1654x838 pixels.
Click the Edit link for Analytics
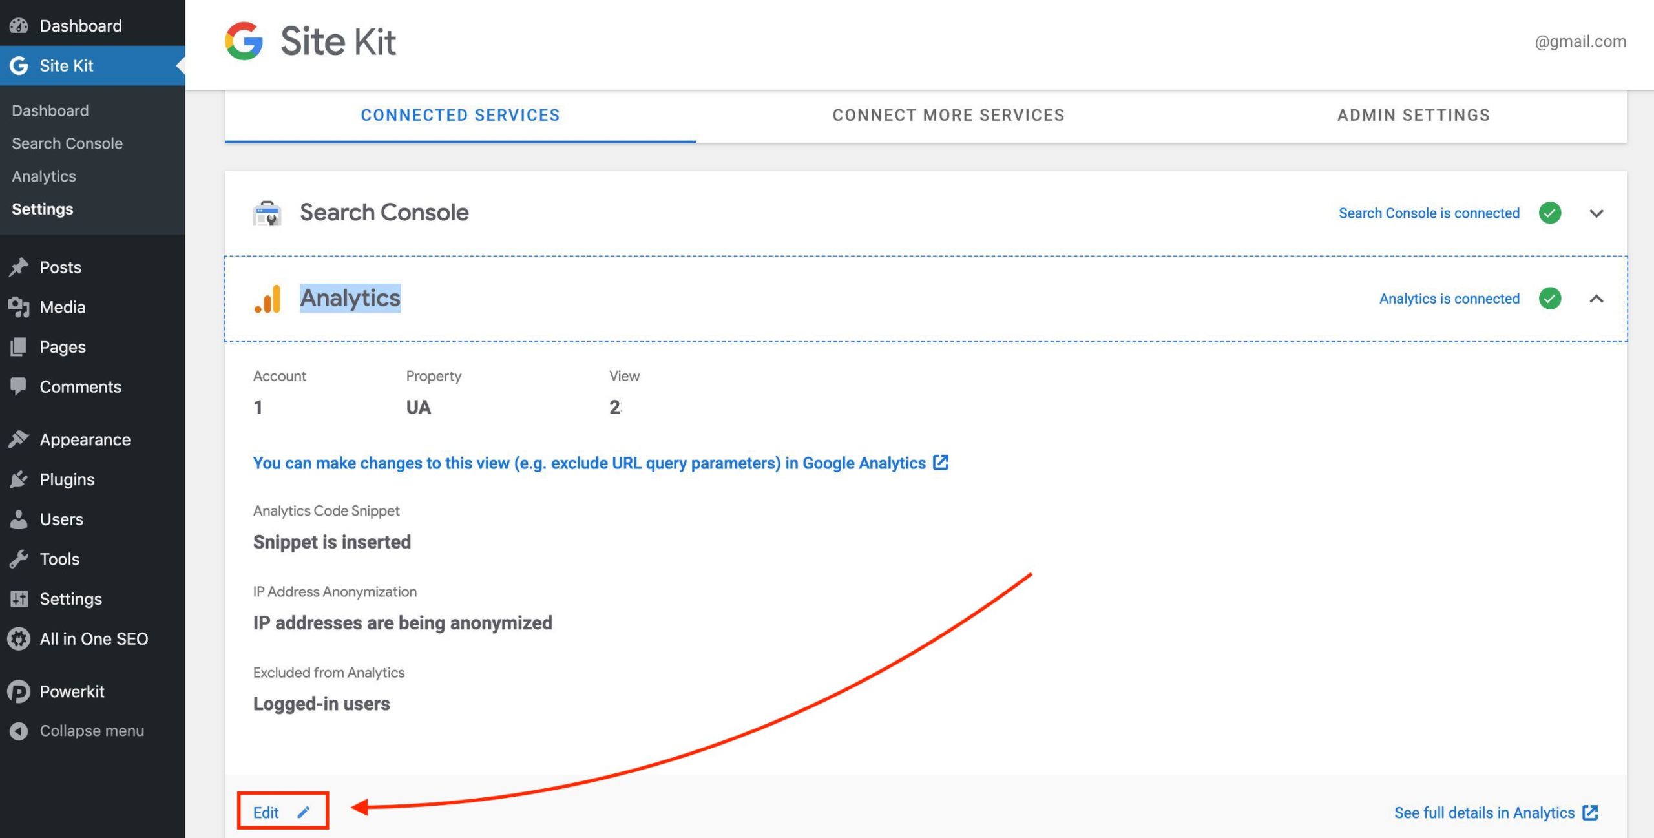(x=266, y=812)
